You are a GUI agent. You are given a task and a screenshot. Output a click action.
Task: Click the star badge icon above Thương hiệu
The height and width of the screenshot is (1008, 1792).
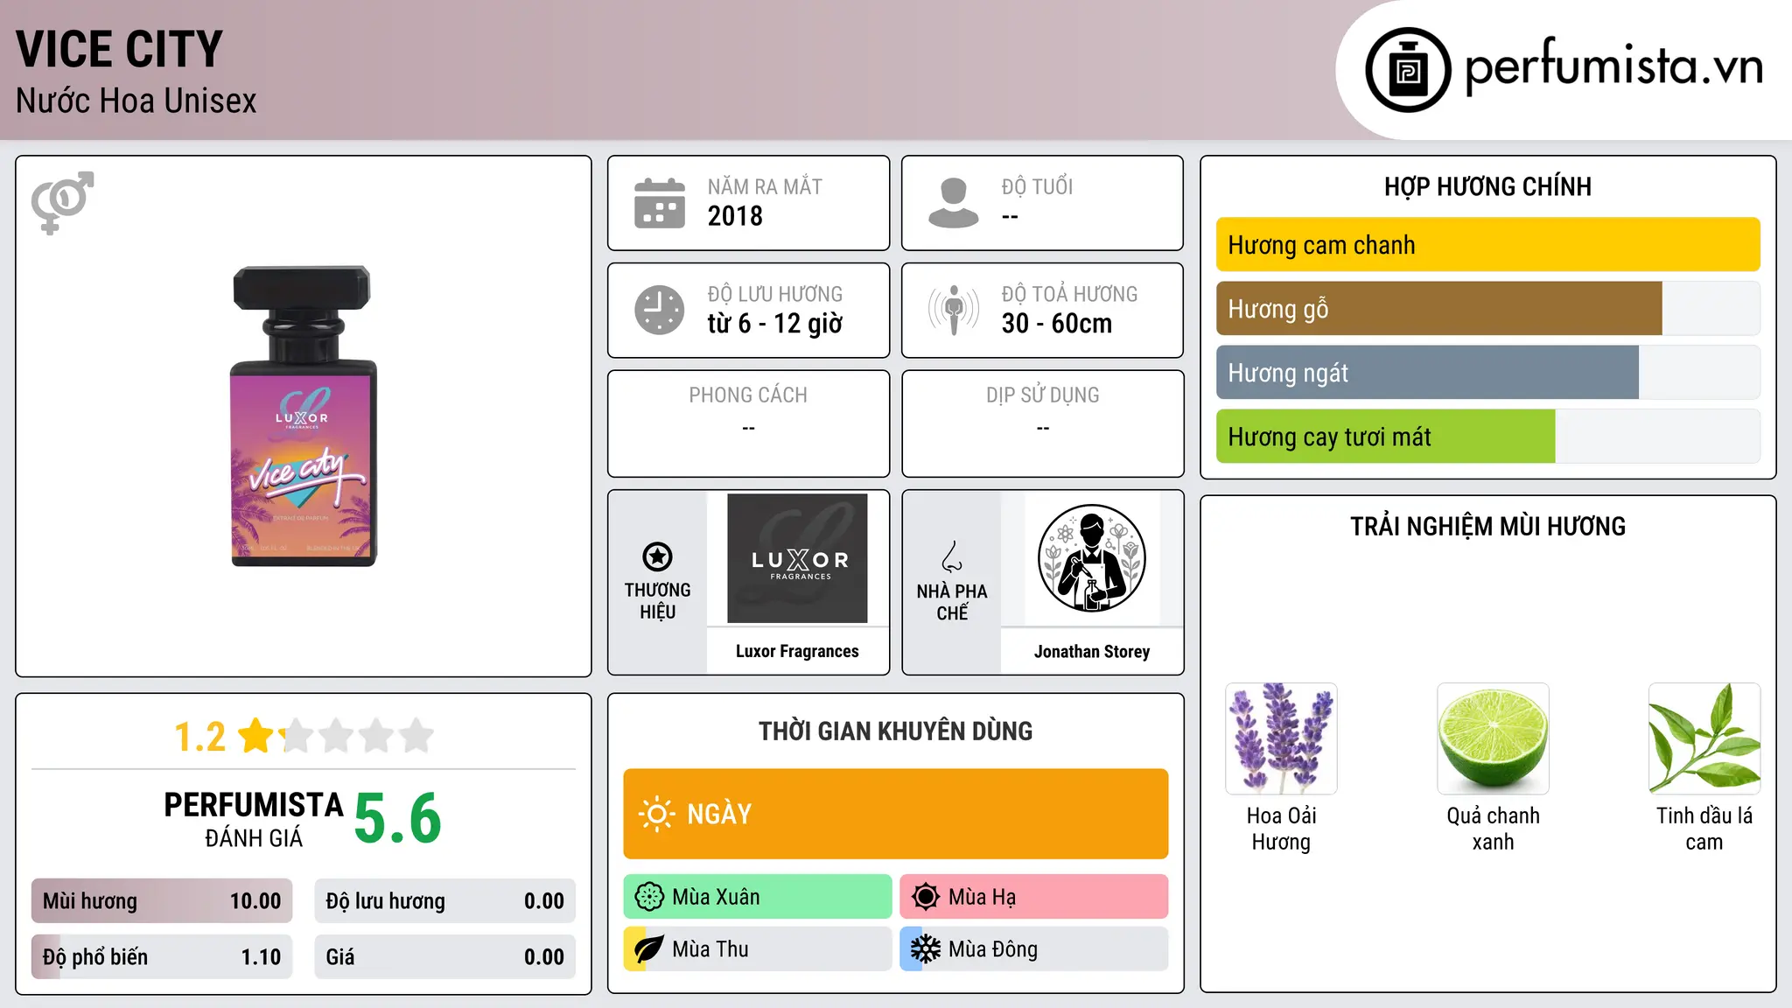657,556
